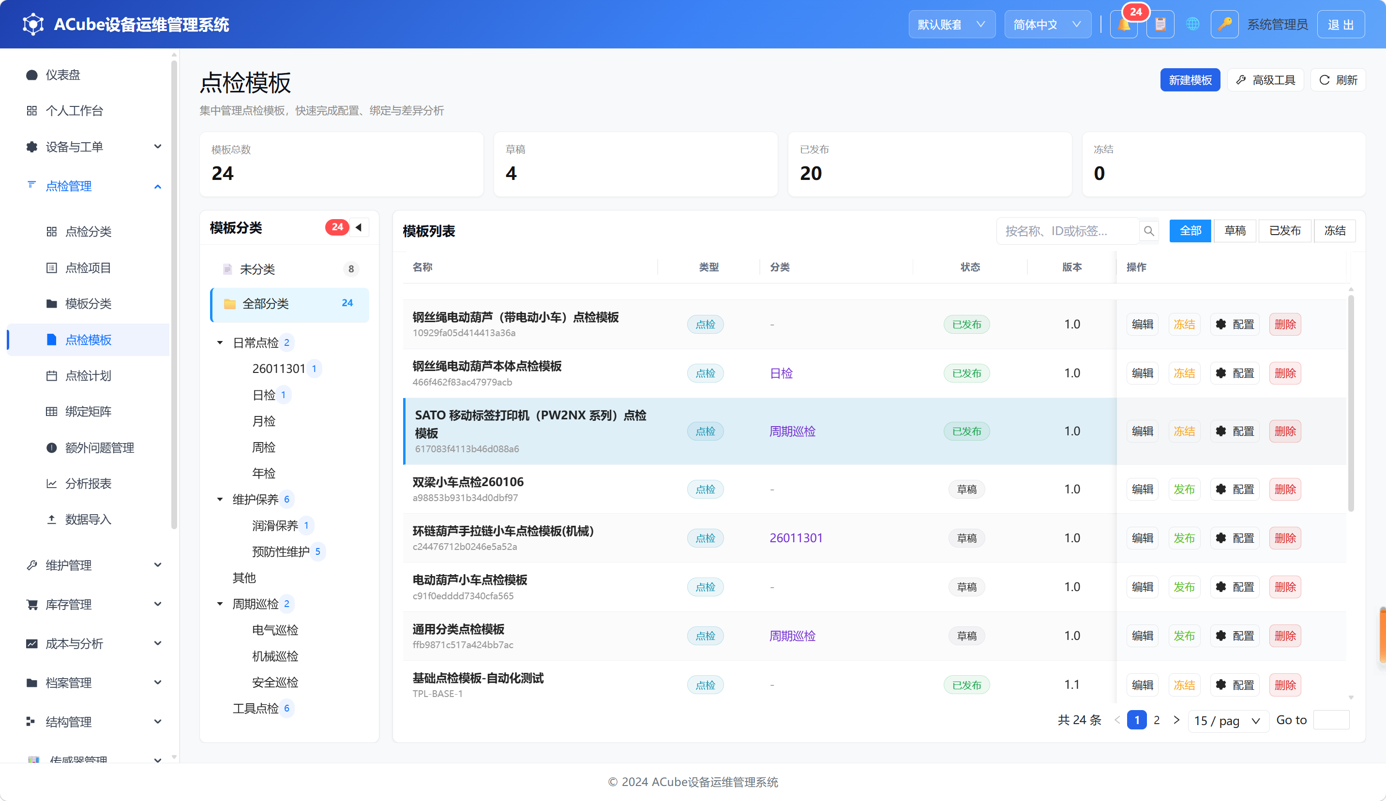This screenshot has width=1386, height=801.
Task: Click Go to page input box
Action: pyautogui.click(x=1331, y=720)
